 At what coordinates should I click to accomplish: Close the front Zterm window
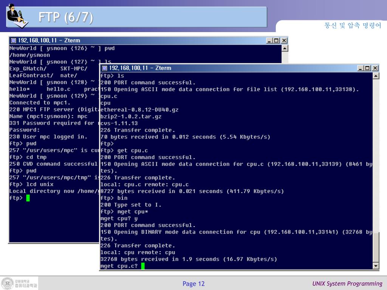375,68
